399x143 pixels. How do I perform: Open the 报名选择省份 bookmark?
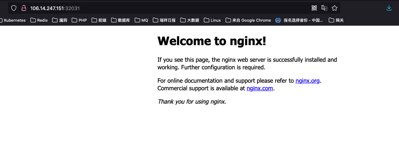(299, 20)
